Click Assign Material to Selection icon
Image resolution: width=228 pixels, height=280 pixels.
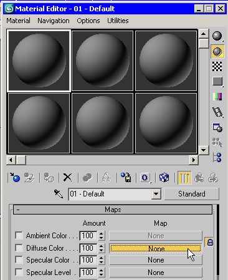pyautogui.click(x=49, y=178)
